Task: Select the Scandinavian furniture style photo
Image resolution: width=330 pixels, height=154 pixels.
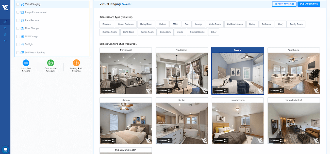Action: [x=238, y=124]
